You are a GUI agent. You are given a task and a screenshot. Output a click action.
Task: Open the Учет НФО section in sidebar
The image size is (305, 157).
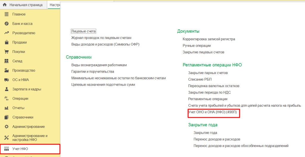tap(20, 149)
